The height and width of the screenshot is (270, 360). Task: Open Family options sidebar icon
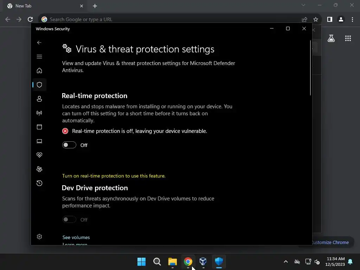39,169
